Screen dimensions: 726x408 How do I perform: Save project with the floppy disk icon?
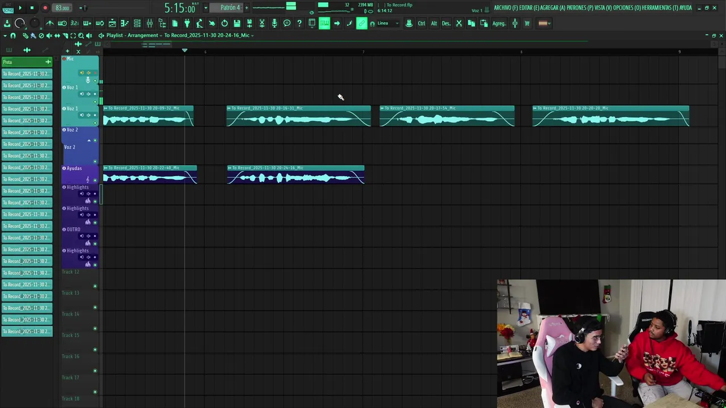point(237,23)
